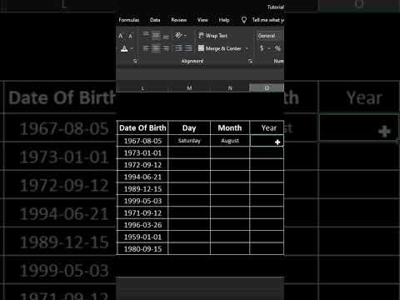This screenshot has width=400, height=300.
Task: Expand the Orientation dropdown arrow
Action: [x=185, y=36]
